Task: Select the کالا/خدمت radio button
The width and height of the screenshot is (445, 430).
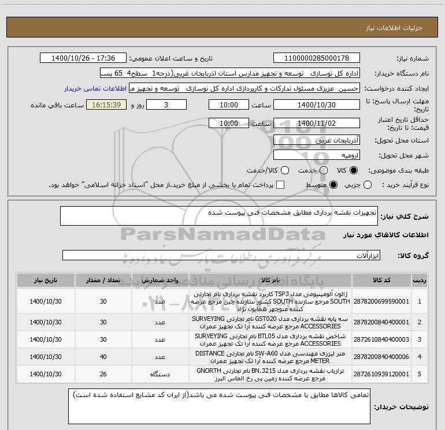Action: pyautogui.click(x=285, y=170)
